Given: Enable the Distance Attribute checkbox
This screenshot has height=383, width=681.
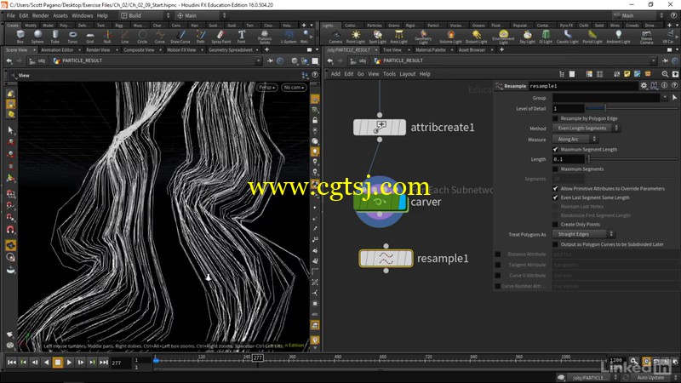Looking at the screenshot, I should (498, 254).
